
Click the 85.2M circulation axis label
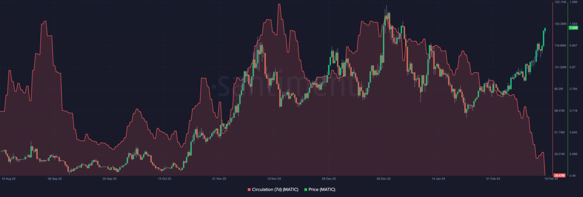(x=559, y=89)
